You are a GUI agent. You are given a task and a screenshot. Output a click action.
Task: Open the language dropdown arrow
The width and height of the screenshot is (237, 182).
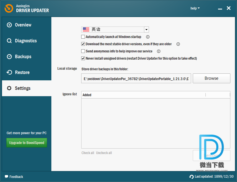click(146, 30)
